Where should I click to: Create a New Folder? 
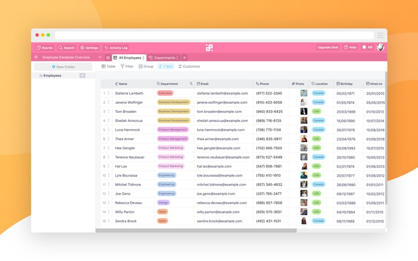coord(63,67)
